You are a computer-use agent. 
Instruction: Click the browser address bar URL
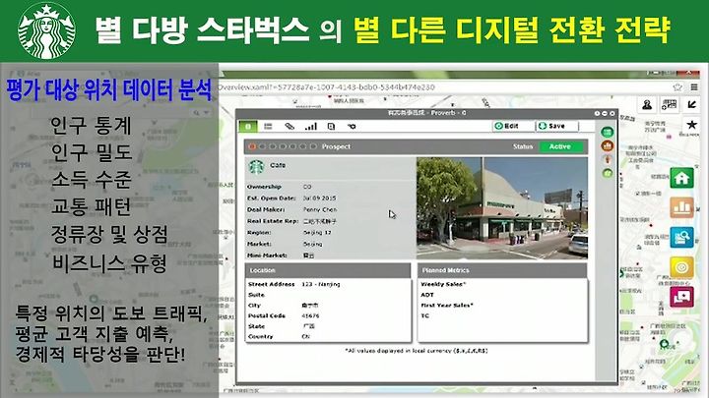coord(327,87)
